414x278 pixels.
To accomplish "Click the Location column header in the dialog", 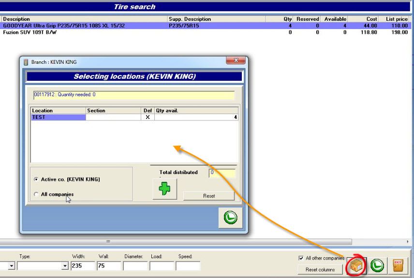I will [59, 111].
